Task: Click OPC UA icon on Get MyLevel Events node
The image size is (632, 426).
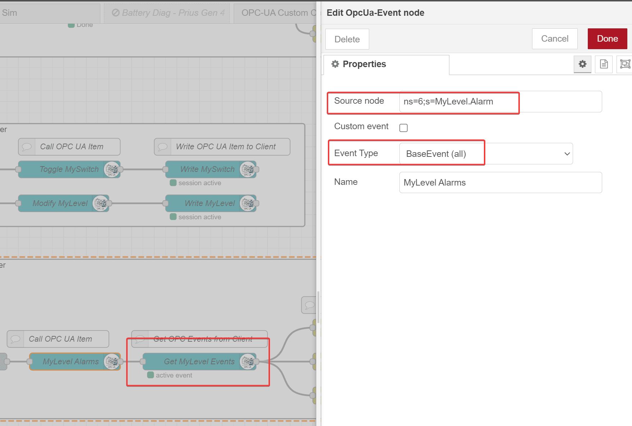Action: 248,362
